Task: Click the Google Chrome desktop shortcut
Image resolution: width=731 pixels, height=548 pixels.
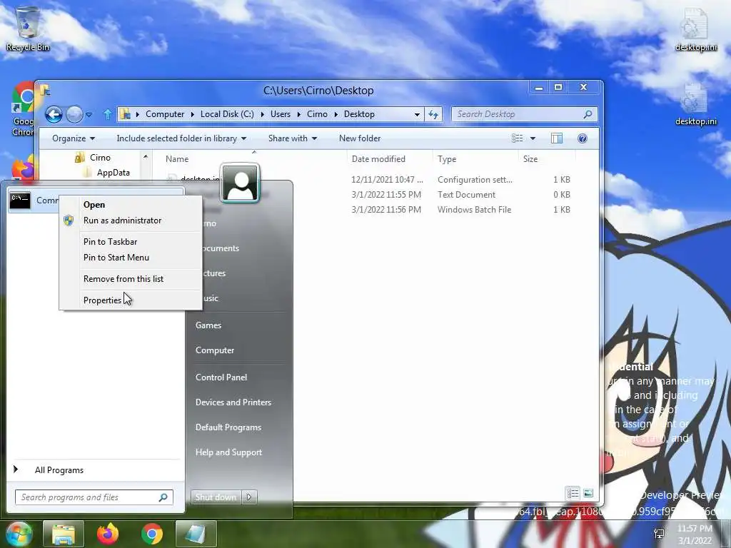Action: click(24, 109)
